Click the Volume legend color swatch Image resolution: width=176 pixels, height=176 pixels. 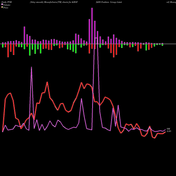point(2,5)
